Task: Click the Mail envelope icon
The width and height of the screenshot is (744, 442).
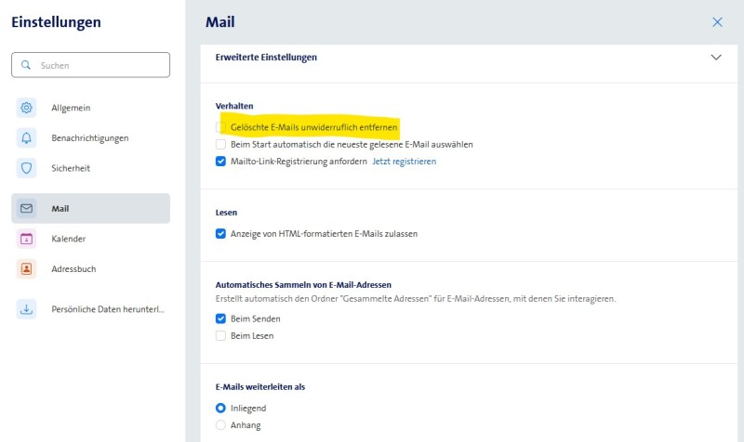Action: [x=26, y=209]
